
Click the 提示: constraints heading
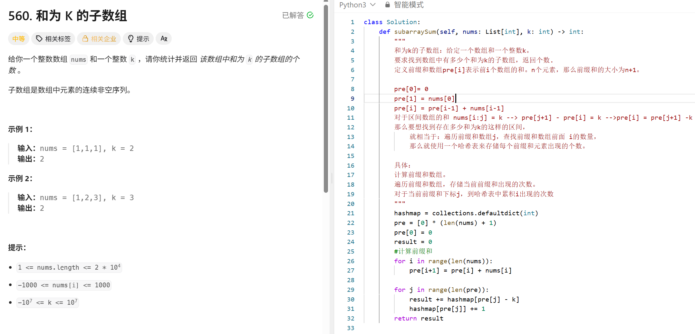[17, 248]
